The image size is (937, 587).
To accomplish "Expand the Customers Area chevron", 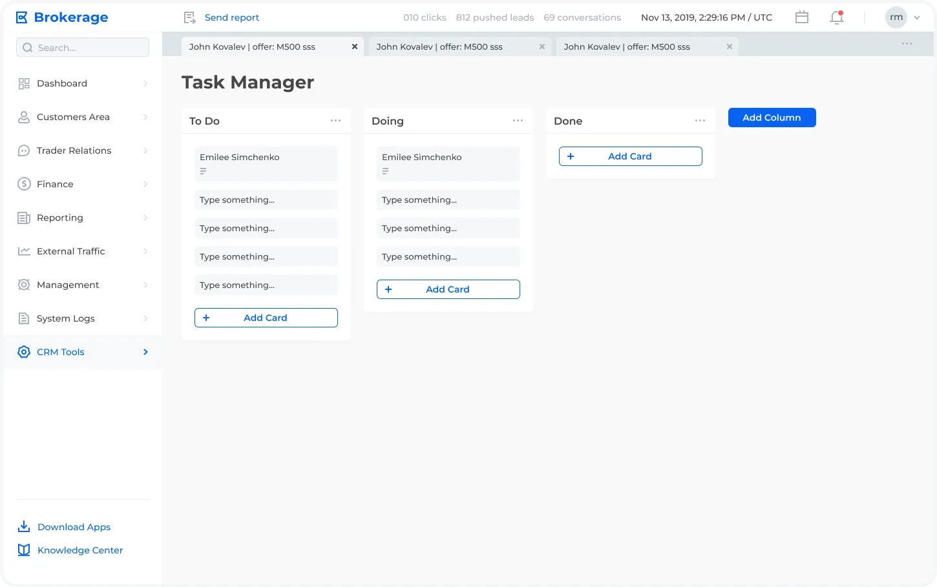I will [145, 117].
